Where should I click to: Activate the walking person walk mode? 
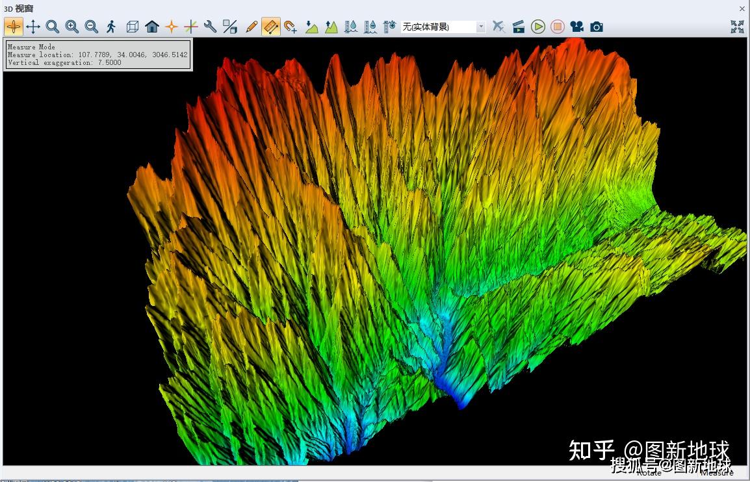tap(111, 26)
